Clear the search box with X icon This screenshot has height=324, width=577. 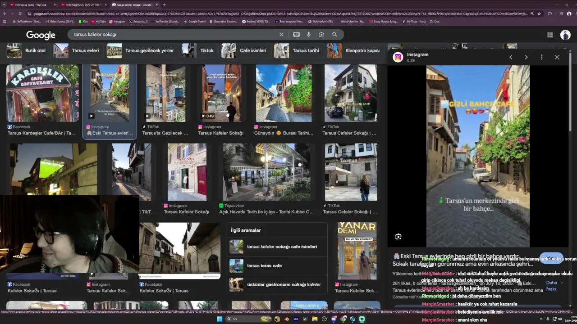coord(281,35)
